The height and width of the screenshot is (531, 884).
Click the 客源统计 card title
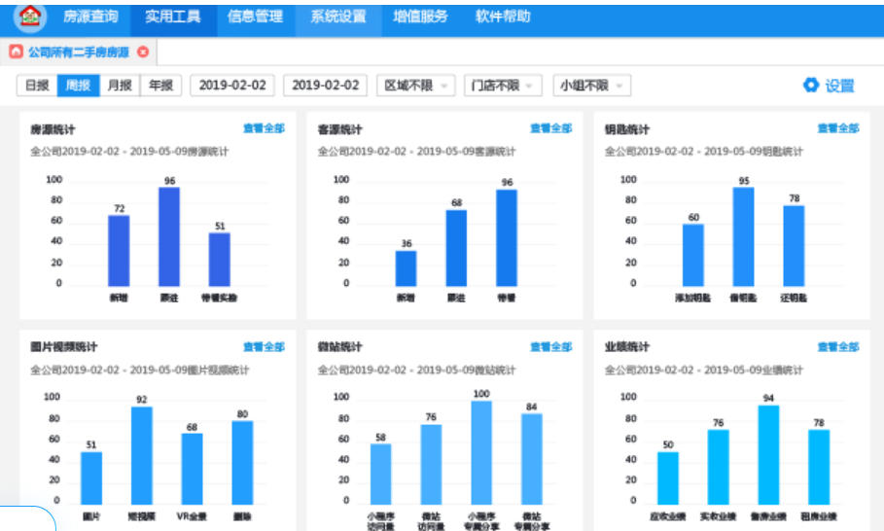(x=340, y=129)
